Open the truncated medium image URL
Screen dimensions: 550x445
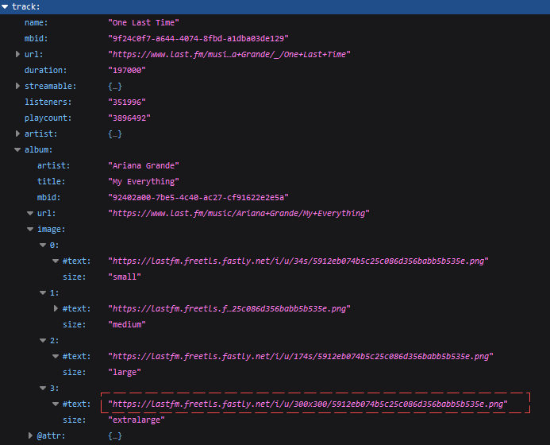tap(229, 309)
